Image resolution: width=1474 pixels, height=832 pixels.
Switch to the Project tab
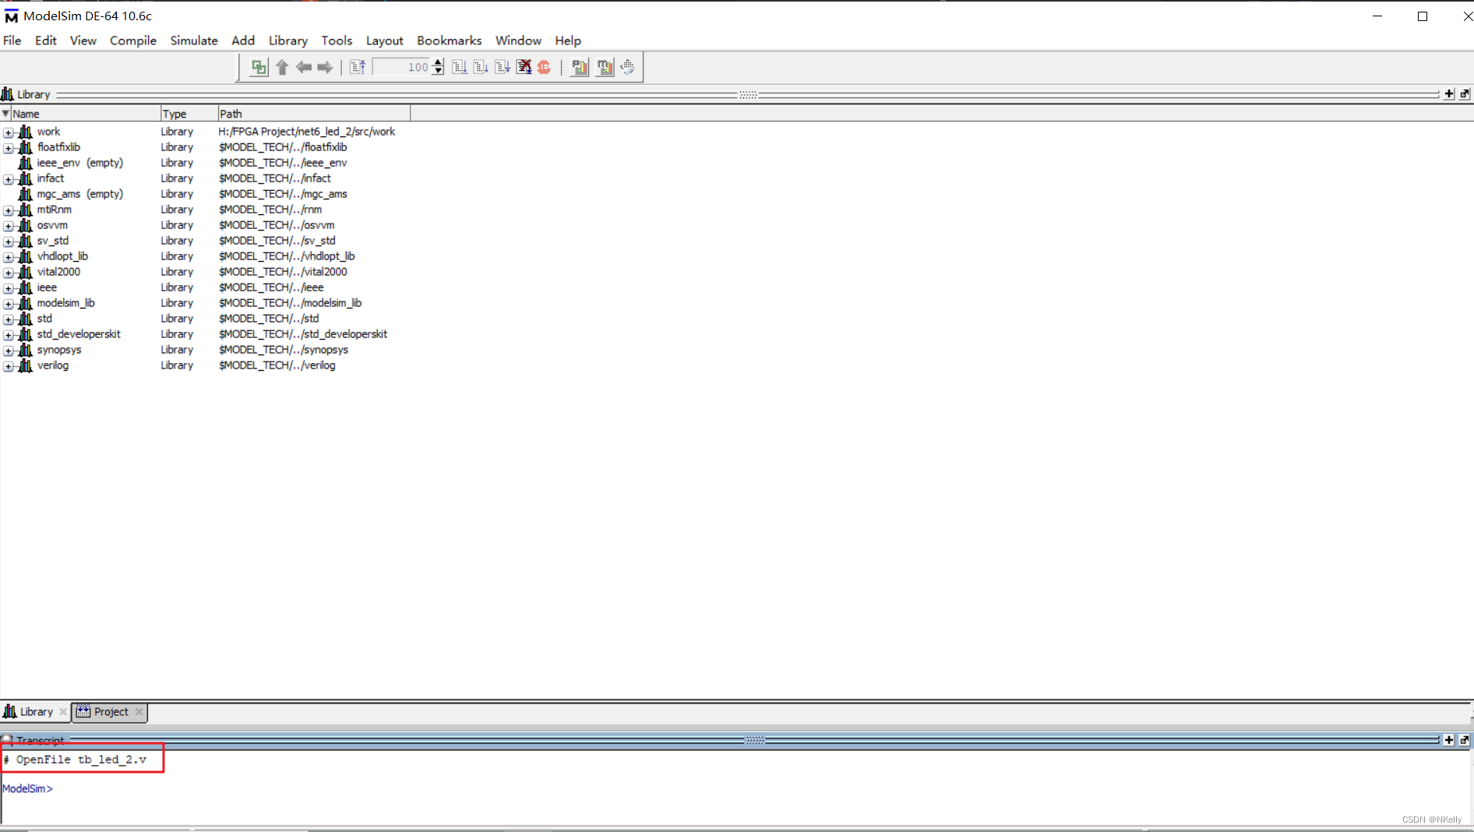pos(111,712)
